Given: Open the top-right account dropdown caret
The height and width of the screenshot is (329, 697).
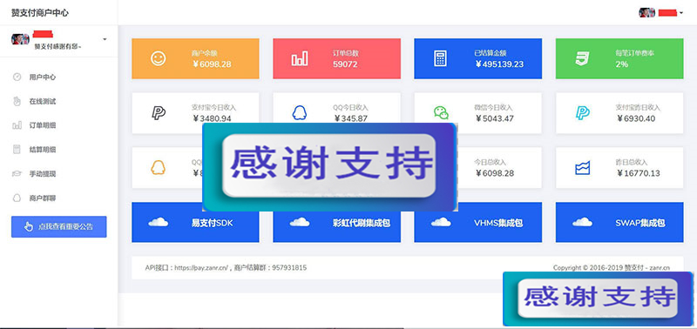Looking at the screenshot, I should (681, 13).
